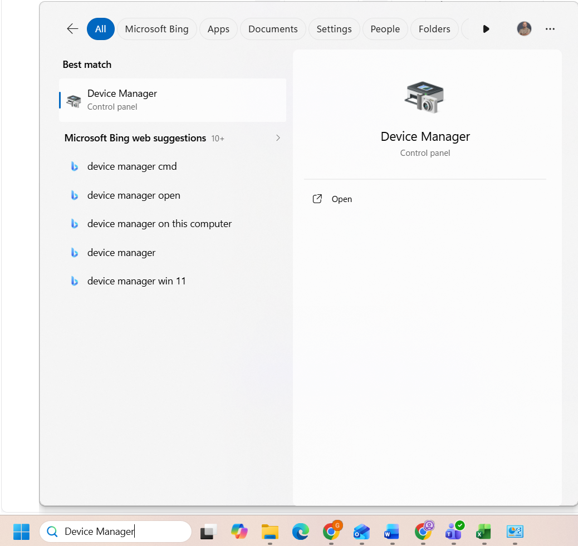Select Device Manager best match result
The image size is (578, 546).
point(173,100)
